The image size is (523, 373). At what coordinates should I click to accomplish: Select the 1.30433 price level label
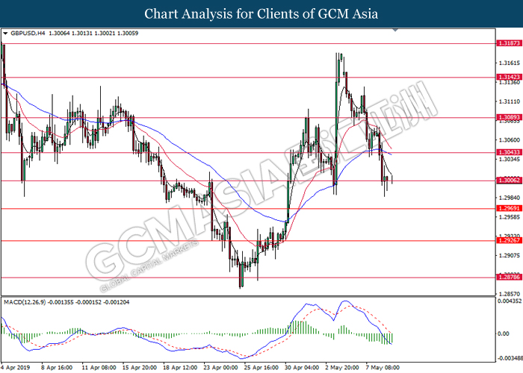[x=509, y=152]
